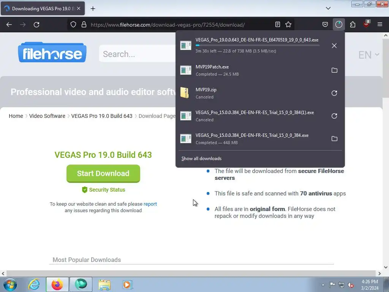Click the report link
Viewport: 389px width, 292px height.
(x=150, y=204)
